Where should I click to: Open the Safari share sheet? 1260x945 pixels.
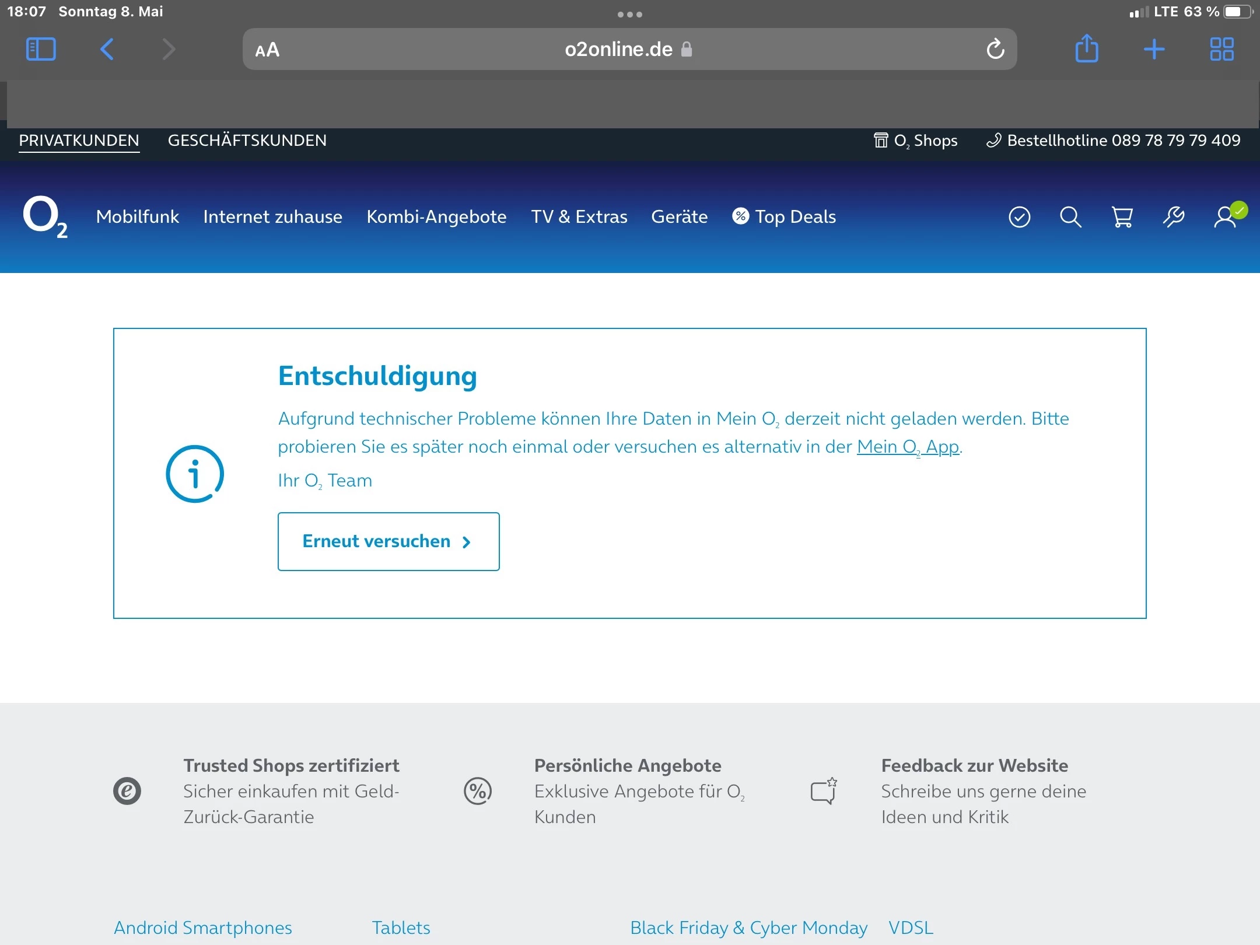click(x=1086, y=48)
